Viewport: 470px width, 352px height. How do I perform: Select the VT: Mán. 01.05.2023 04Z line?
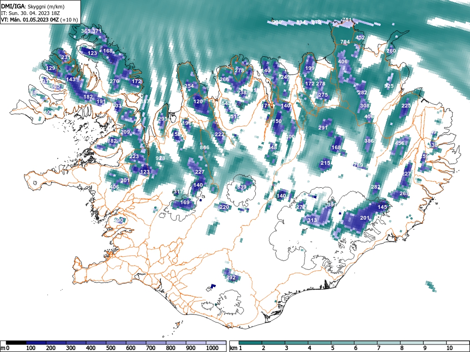pos(39,20)
